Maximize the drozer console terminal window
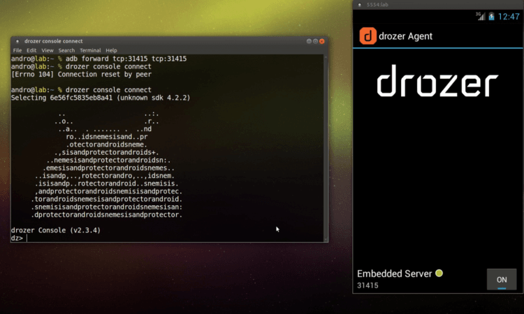The width and height of the screenshot is (524, 314). (315, 41)
